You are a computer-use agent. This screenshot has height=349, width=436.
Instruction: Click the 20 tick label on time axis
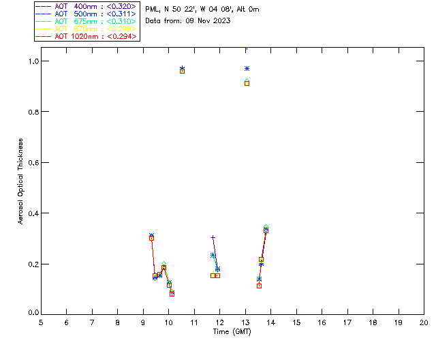pyautogui.click(x=424, y=323)
